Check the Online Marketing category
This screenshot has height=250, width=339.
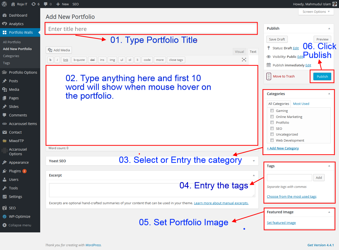coord(272,117)
